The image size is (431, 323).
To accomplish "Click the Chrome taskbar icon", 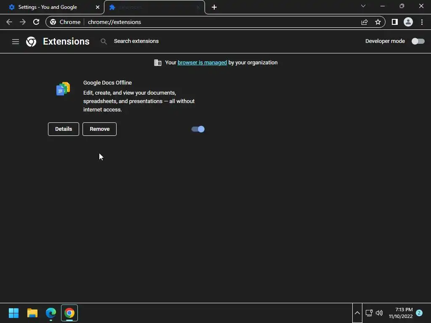I will 69,313.
